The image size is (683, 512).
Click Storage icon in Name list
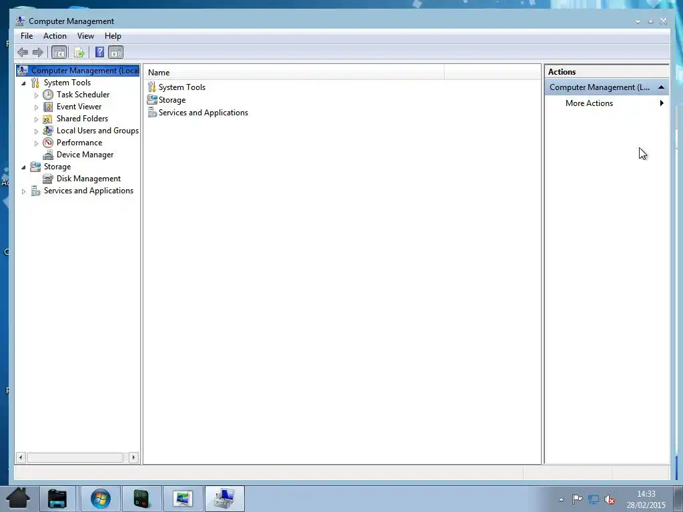click(x=152, y=100)
